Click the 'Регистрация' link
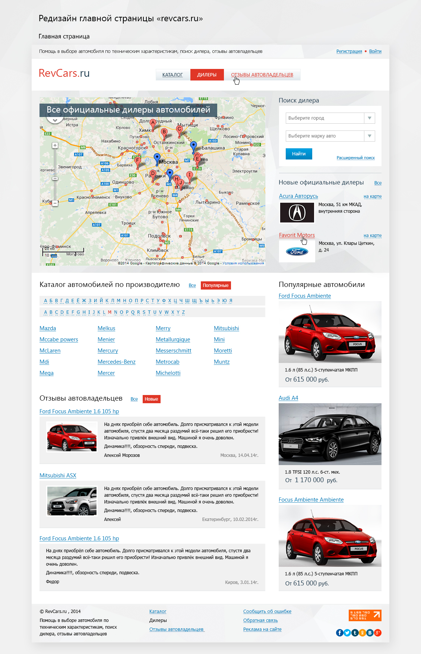This screenshot has height=654, width=421. tap(349, 51)
